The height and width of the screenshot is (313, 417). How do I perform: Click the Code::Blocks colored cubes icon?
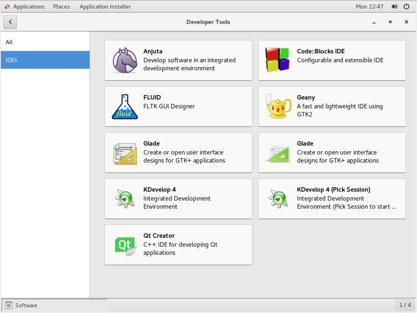coord(279,60)
